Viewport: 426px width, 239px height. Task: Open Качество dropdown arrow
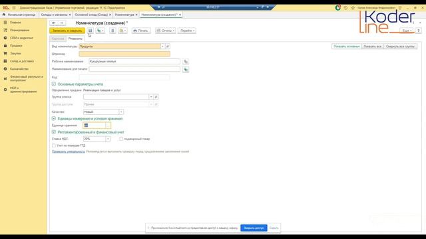pos(121,112)
